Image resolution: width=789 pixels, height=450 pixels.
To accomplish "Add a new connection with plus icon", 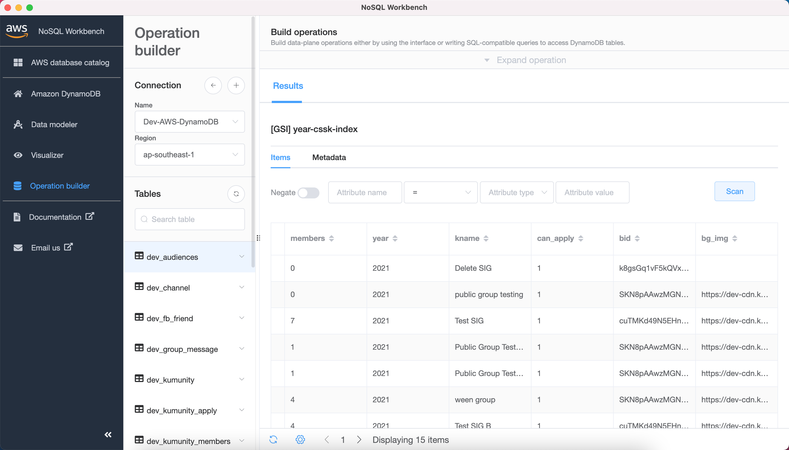I will [x=236, y=85].
